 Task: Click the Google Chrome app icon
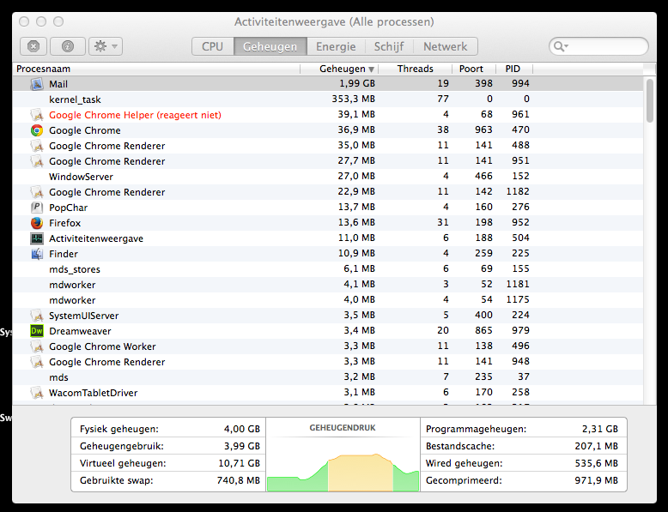tap(37, 130)
